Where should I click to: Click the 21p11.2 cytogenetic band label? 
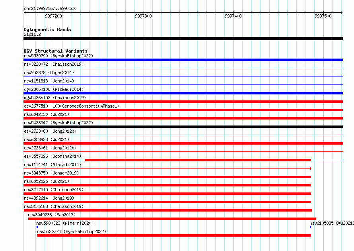pyautogui.click(x=32, y=34)
